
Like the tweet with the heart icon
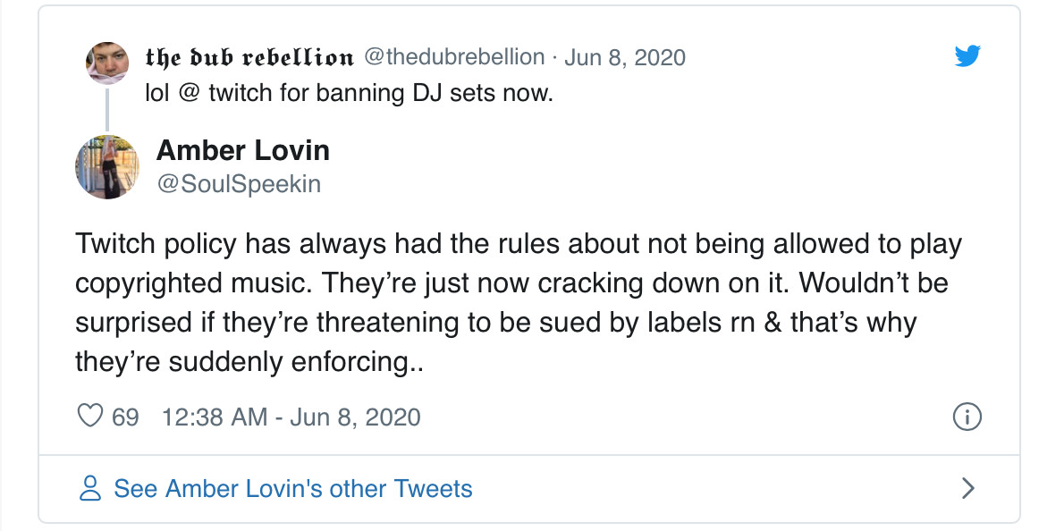click(x=88, y=417)
